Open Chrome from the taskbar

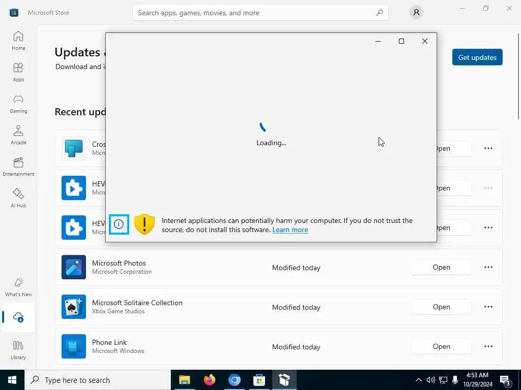tap(234, 380)
